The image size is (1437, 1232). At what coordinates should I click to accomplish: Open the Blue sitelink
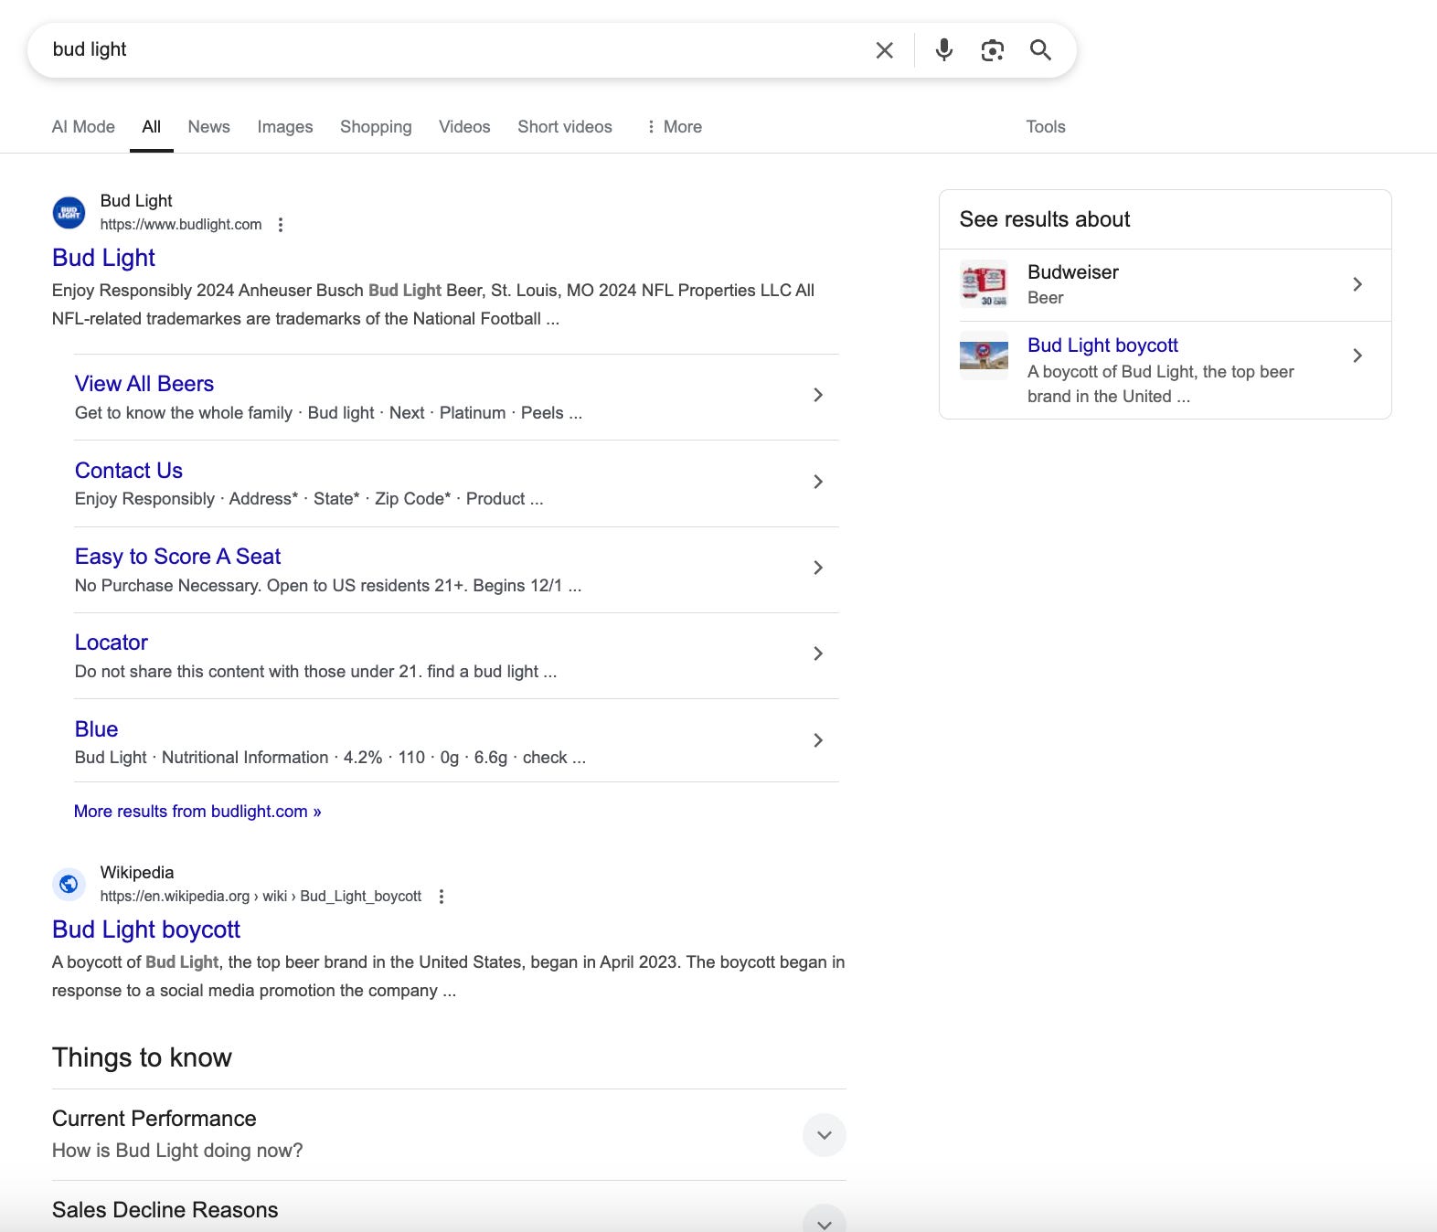click(x=96, y=729)
